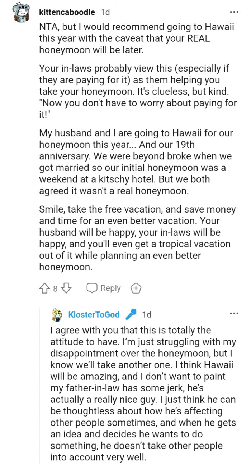Open the overflow dots icon on the reply
This screenshot has width=251, height=464.
[x=234, y=313]
